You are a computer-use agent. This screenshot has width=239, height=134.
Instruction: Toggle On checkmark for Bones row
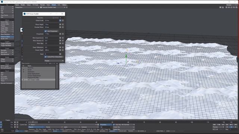click(x=24, y=70)
